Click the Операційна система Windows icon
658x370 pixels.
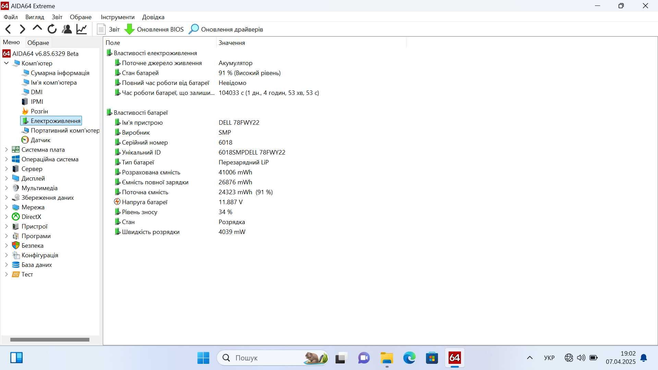pyautogui.click(x=16, y=159)
